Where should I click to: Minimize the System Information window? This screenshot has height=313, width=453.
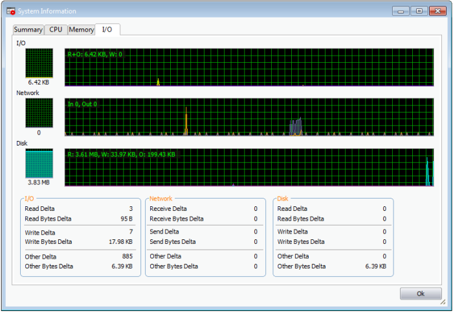coord(401,11)
